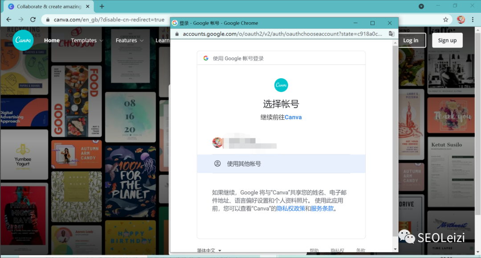The image size is (481, 258).
Task: Open the 隐私权政策 link
Action: (291, 208)
